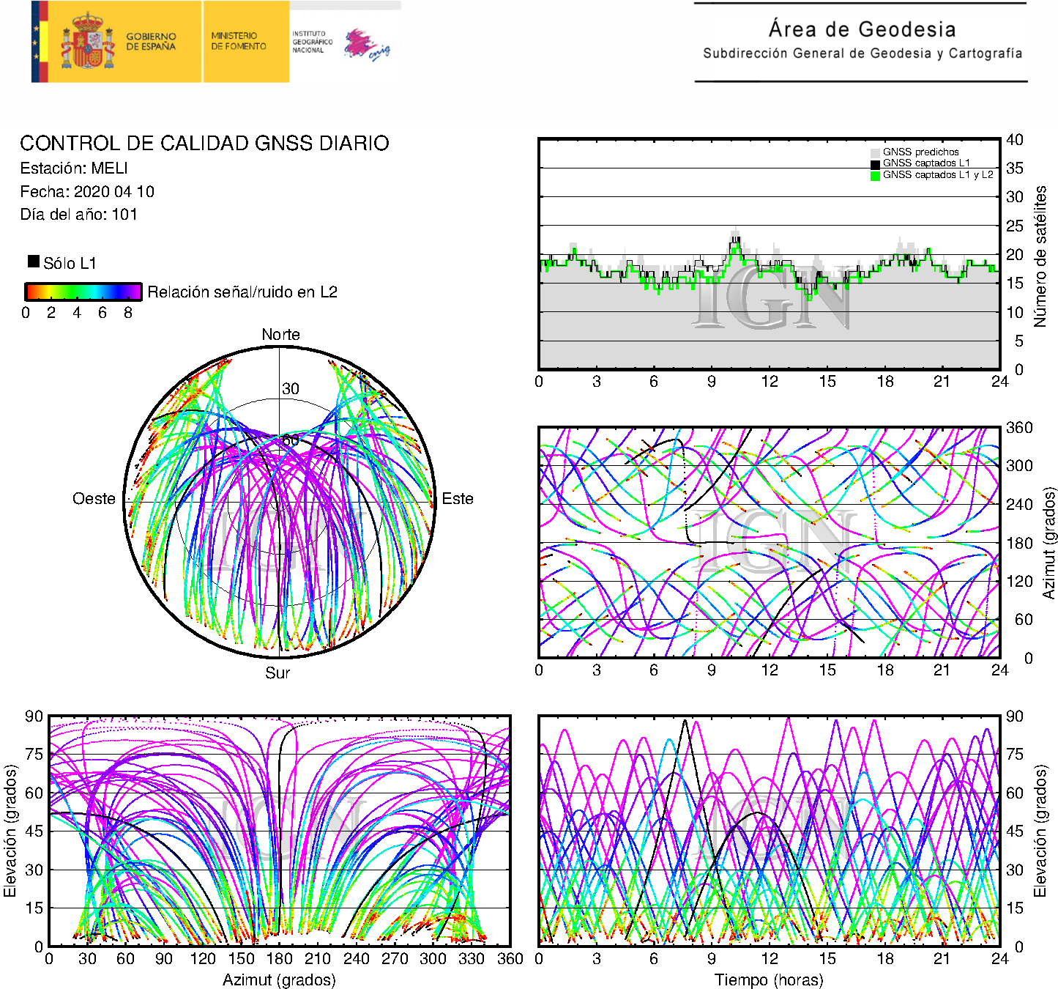This screenshot has height=989, width=1058.
Task: Click the Área de Geodesia heading
Action: pyautogui.click(x=862, y=29)
